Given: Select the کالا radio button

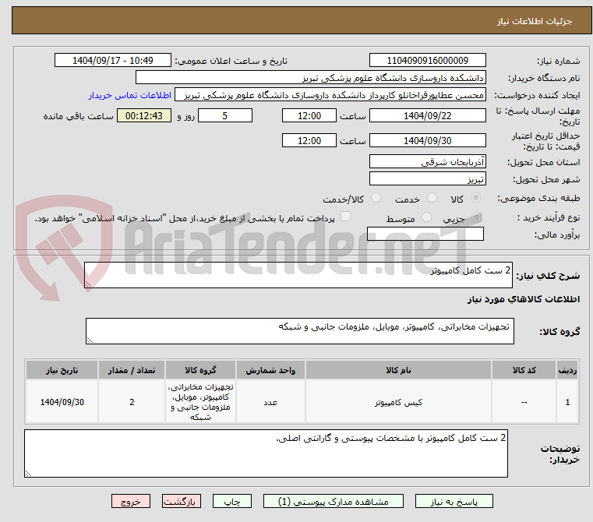Looking at the screenshot, I should click(x=476, y=197).
